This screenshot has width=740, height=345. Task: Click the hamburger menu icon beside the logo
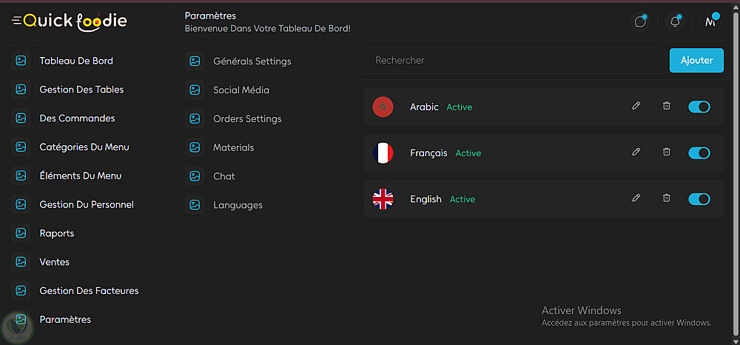click(x=16, y=21)
